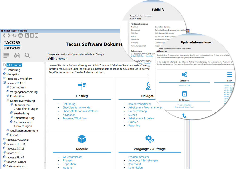Open the Disposition link
Screen dimensions: 237x169
69,164
